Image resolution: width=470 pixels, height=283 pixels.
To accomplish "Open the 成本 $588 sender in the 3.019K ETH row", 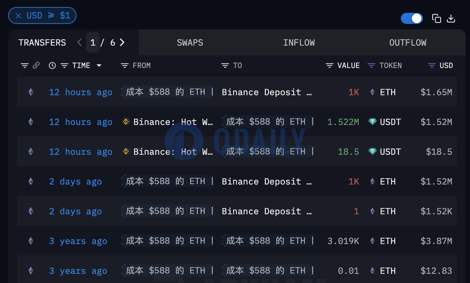I will (167, 241).
